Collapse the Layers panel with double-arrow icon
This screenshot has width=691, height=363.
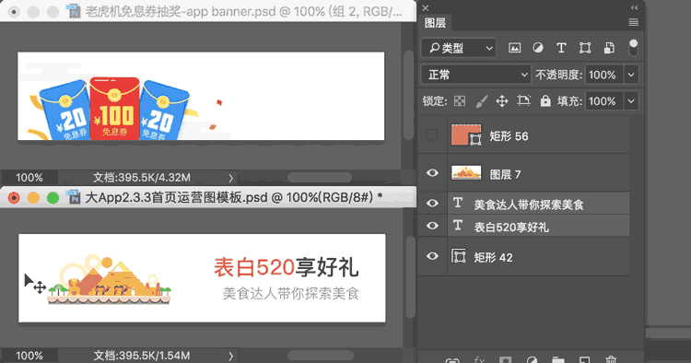tap(634, 7)
